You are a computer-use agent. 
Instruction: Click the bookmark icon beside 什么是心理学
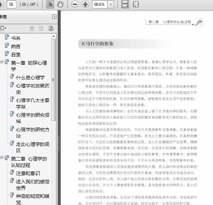12,76
